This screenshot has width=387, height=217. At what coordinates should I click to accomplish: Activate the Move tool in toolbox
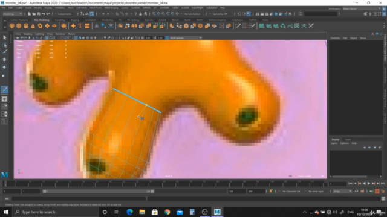[x=4, y=60]
